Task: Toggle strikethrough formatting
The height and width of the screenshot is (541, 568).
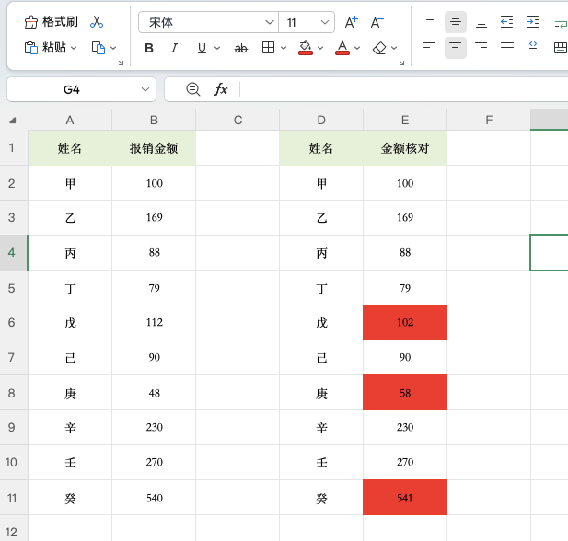Action: (241, 48)
